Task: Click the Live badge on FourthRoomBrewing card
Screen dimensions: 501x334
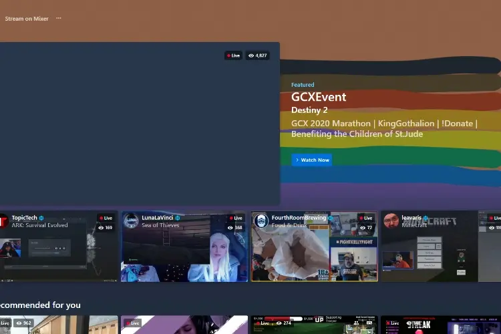Action: pos(366,218)
